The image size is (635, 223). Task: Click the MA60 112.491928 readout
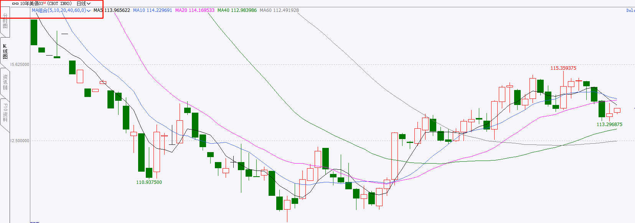[x=279, y=10]
